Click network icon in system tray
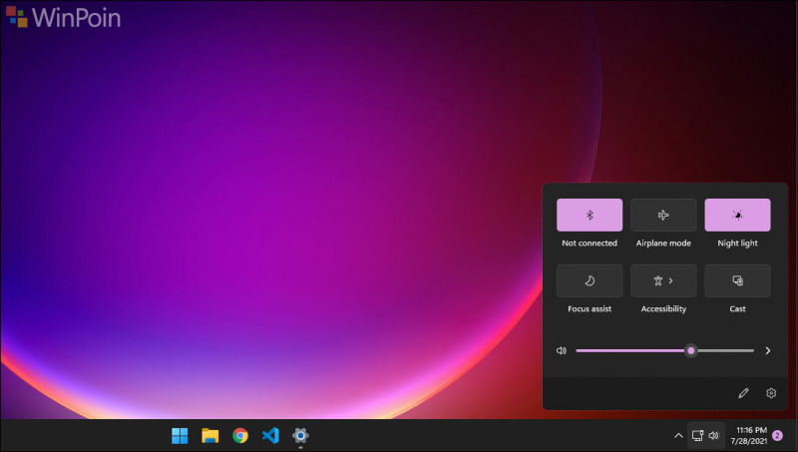Screen dimensions: 798x452 click(x=697, y=436)
